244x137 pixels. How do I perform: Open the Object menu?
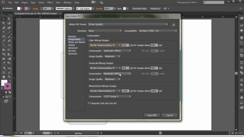tap(24, 3)
